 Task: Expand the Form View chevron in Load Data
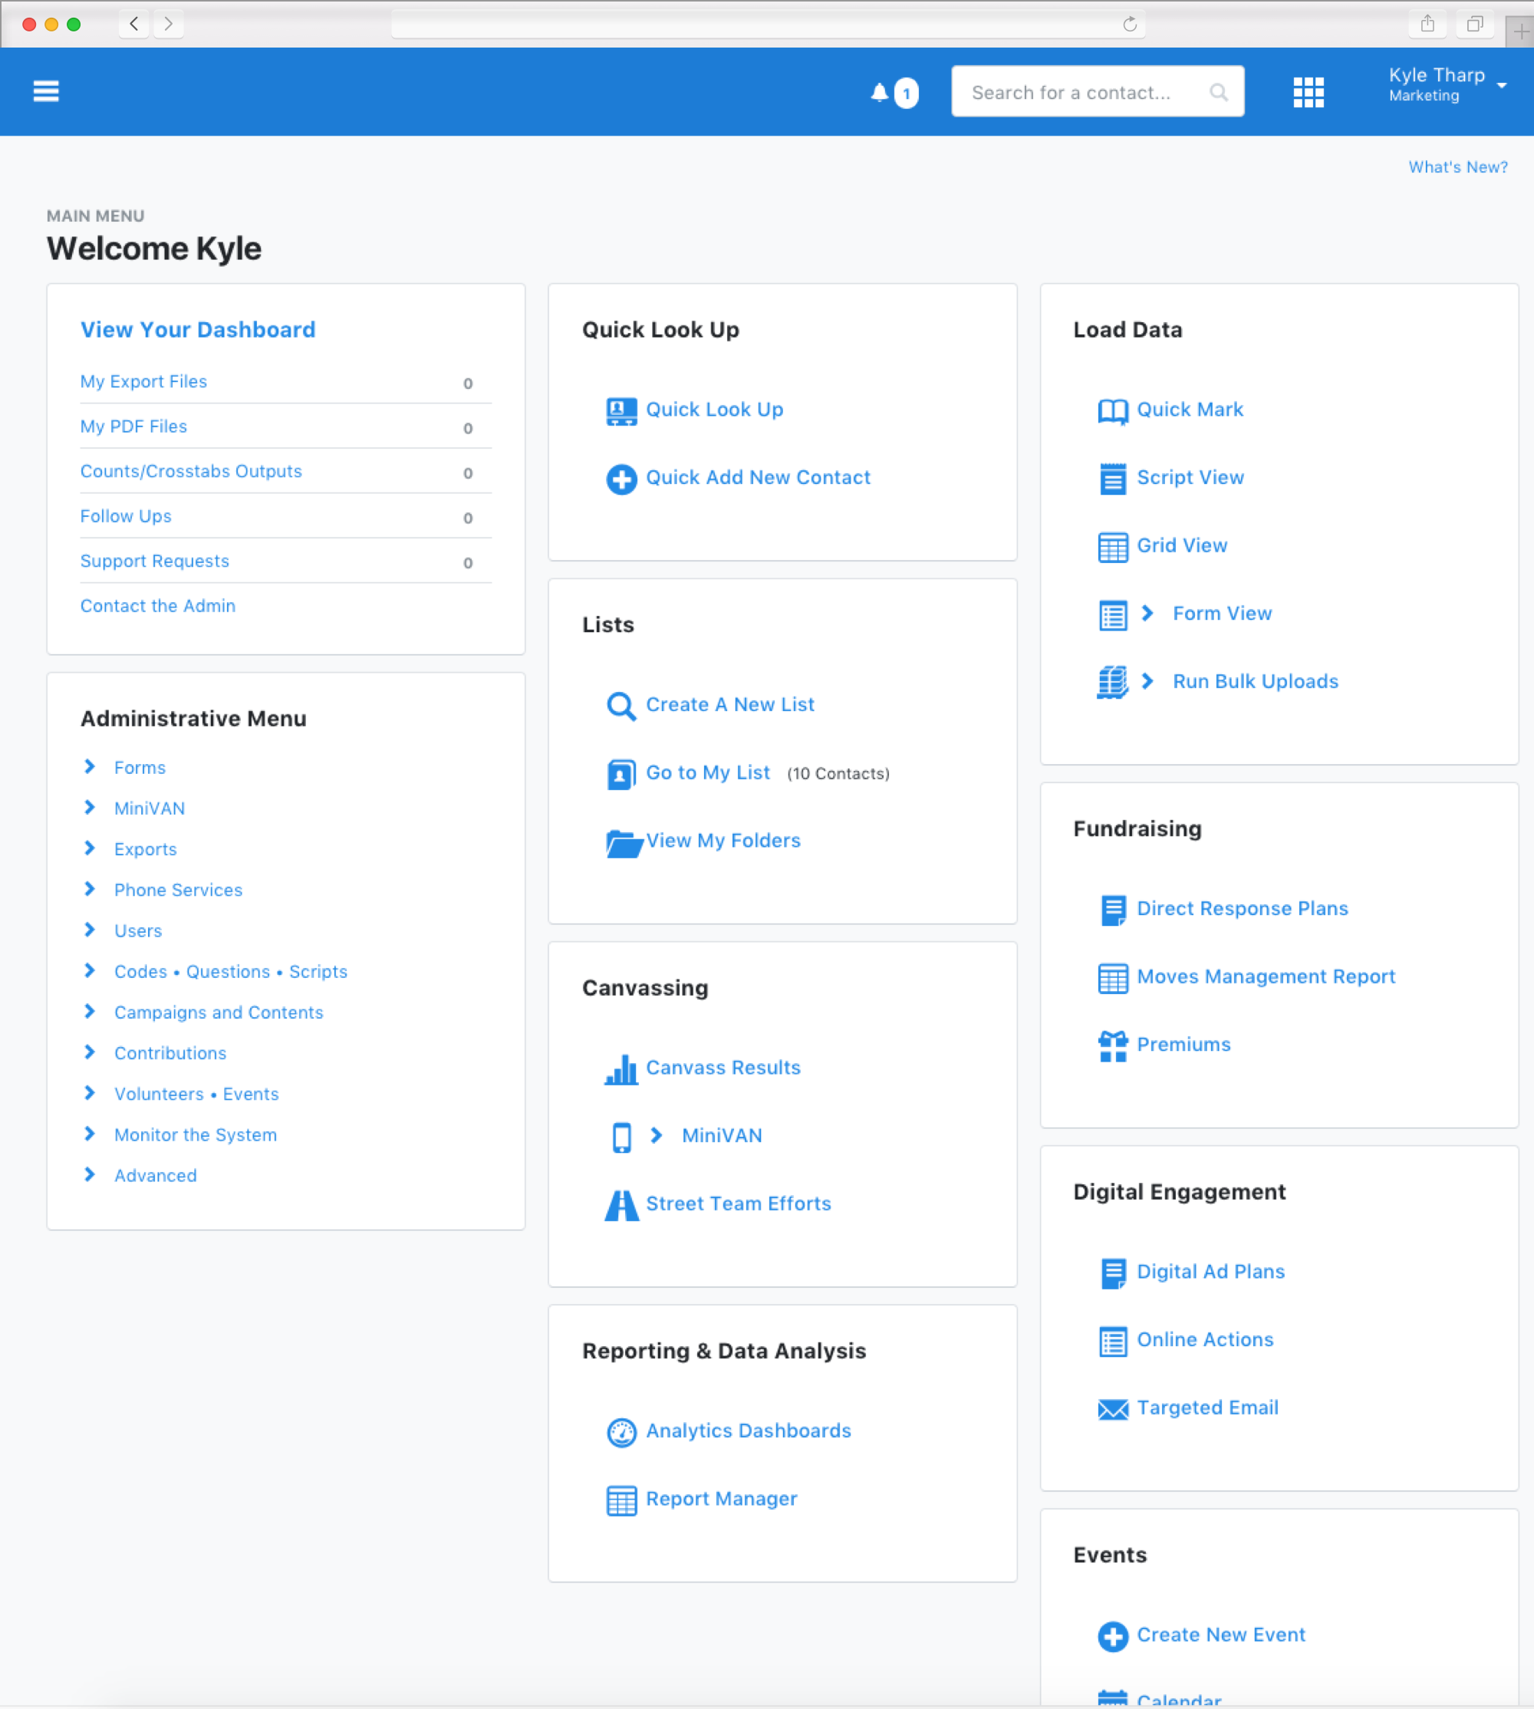[x=1147, y=614]
